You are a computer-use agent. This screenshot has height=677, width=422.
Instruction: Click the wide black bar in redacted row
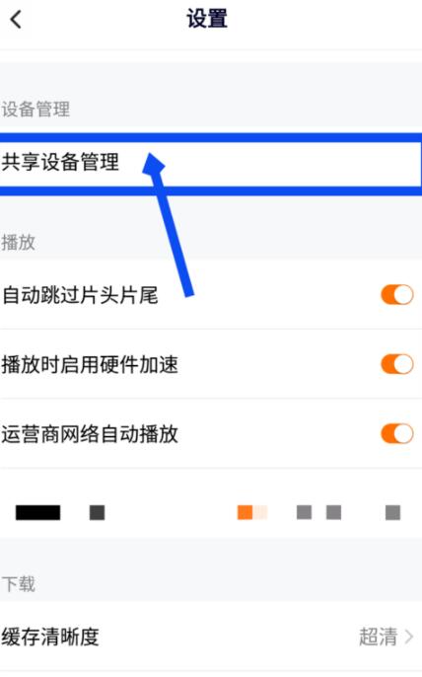[x=38, y=512]
